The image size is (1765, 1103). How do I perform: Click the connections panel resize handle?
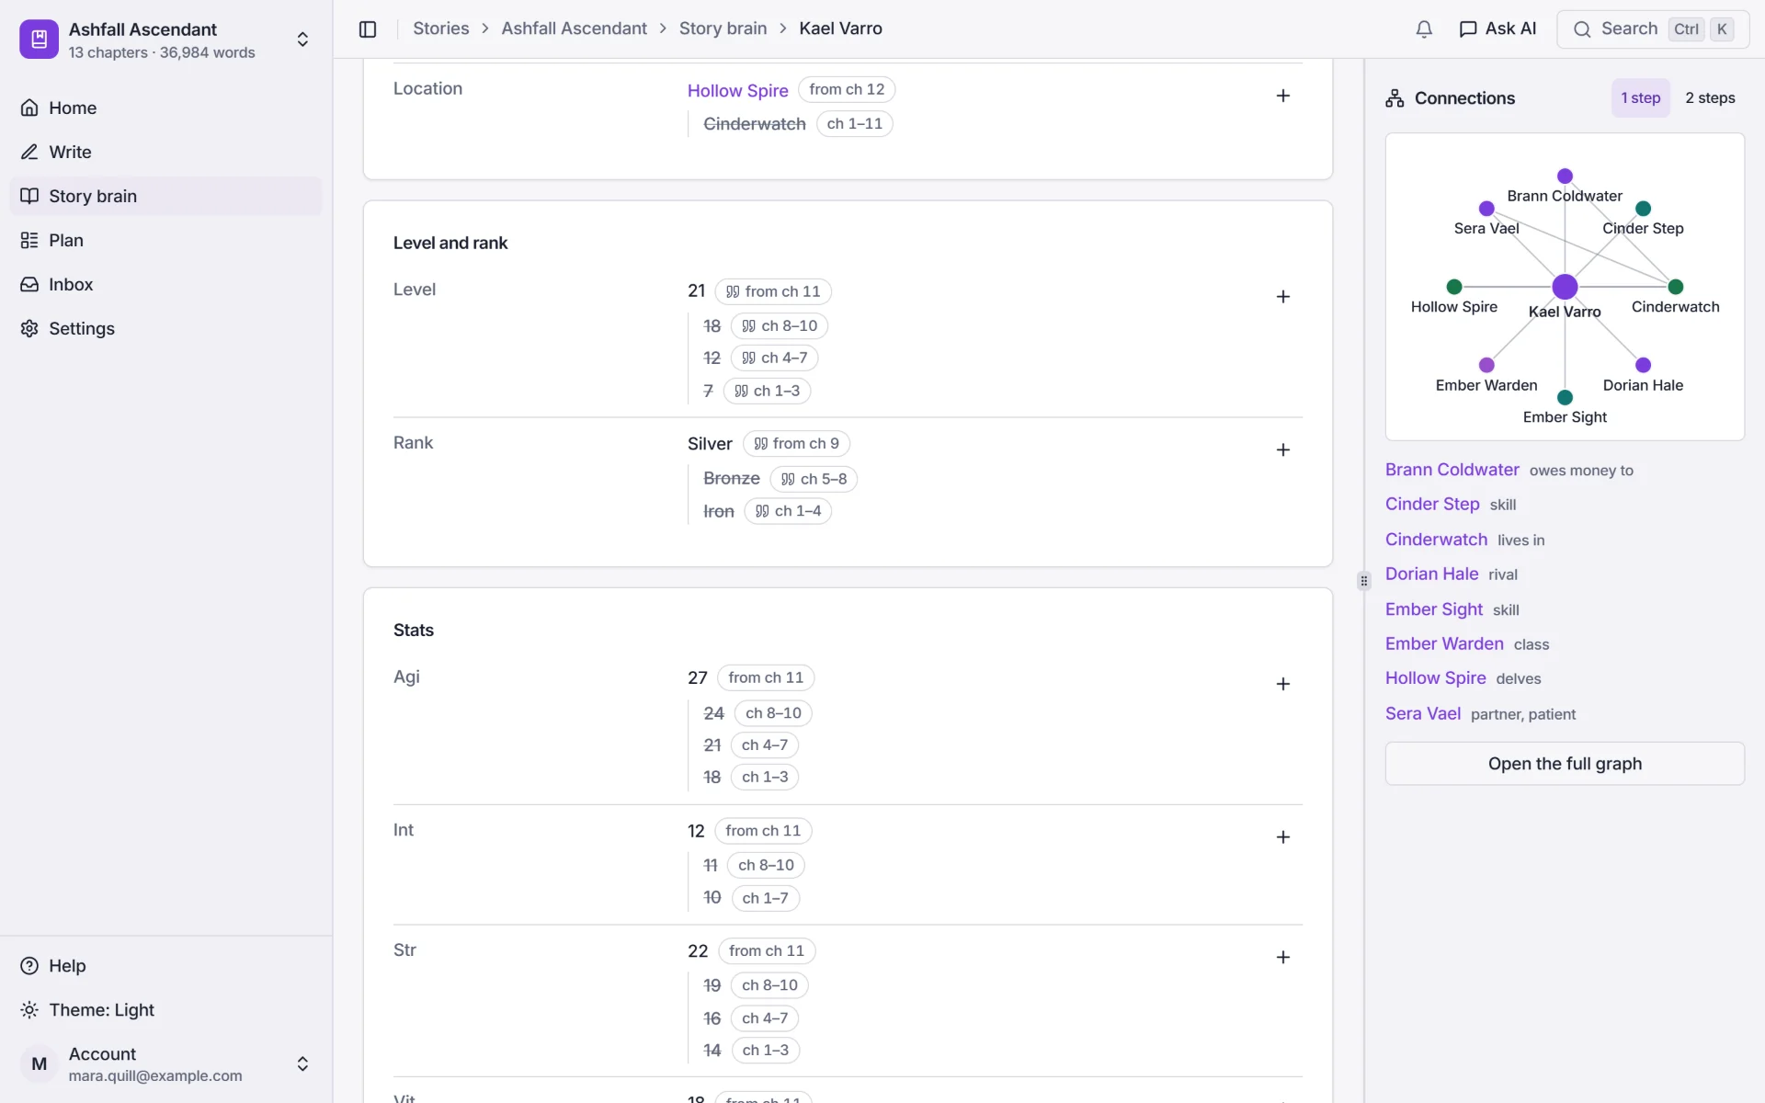(x=1364, y=581)
